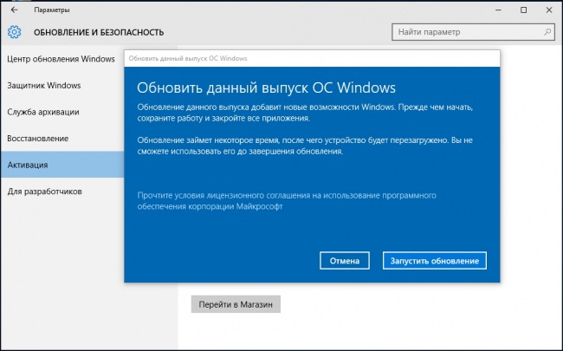Open 'Служба архивации' section

coord(43,112)
